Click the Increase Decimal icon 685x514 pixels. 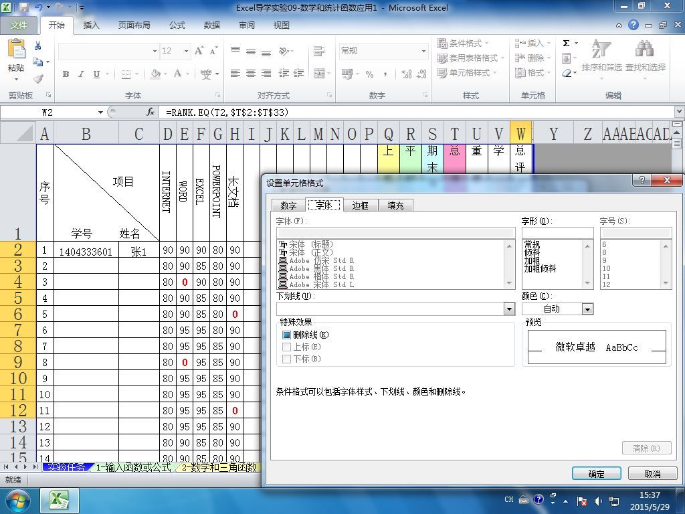click(x=406, y=74)
